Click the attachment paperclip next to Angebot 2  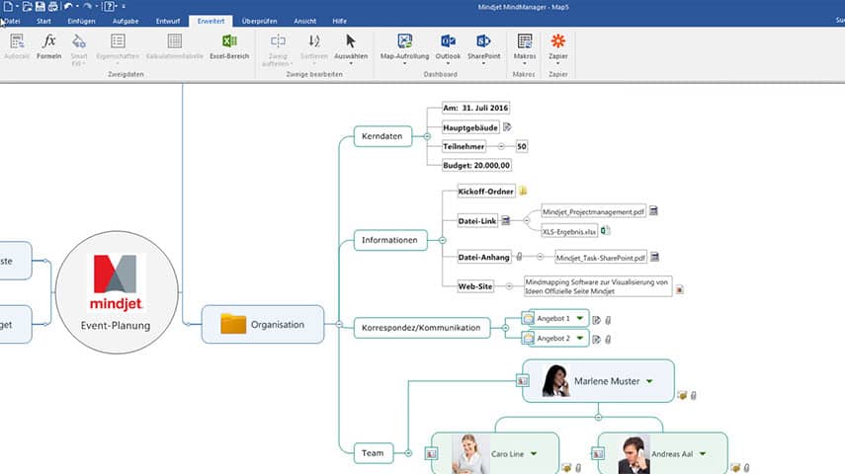point(608,340)
